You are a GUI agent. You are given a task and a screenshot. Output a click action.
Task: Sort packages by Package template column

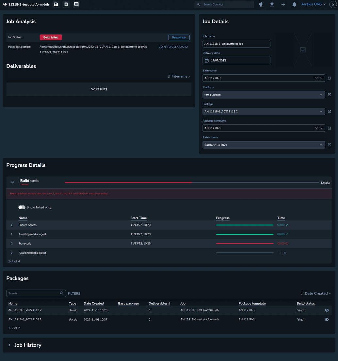[x=252, y=304]
